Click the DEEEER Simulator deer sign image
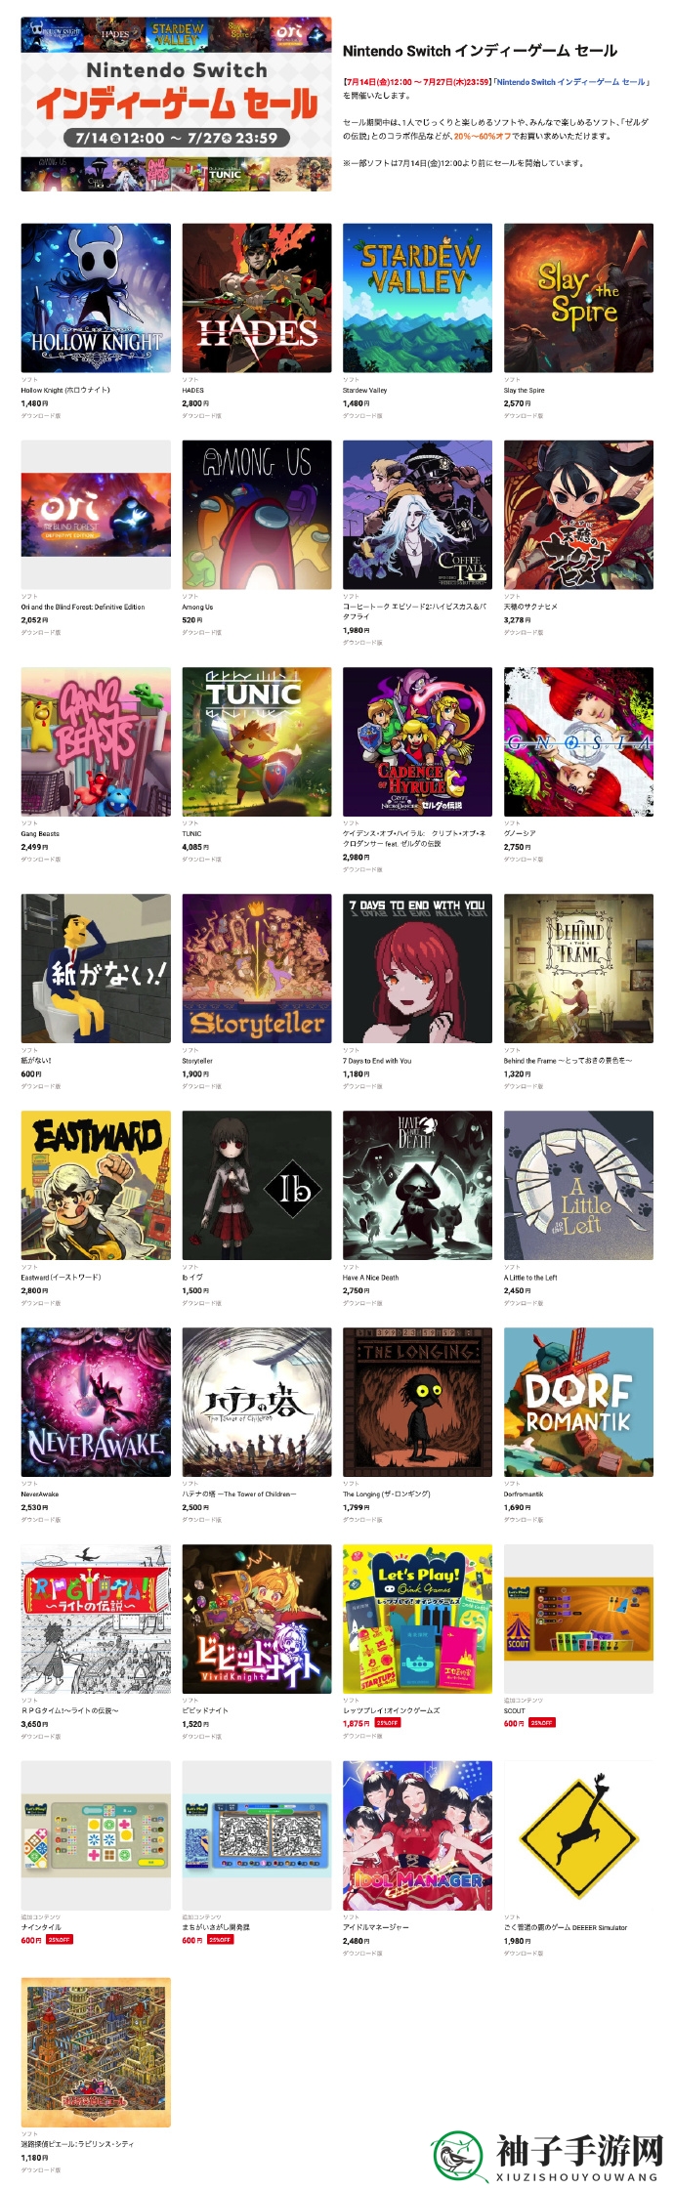The image size is (674, 2189). pyautogui.click(x=579, y=1836)
